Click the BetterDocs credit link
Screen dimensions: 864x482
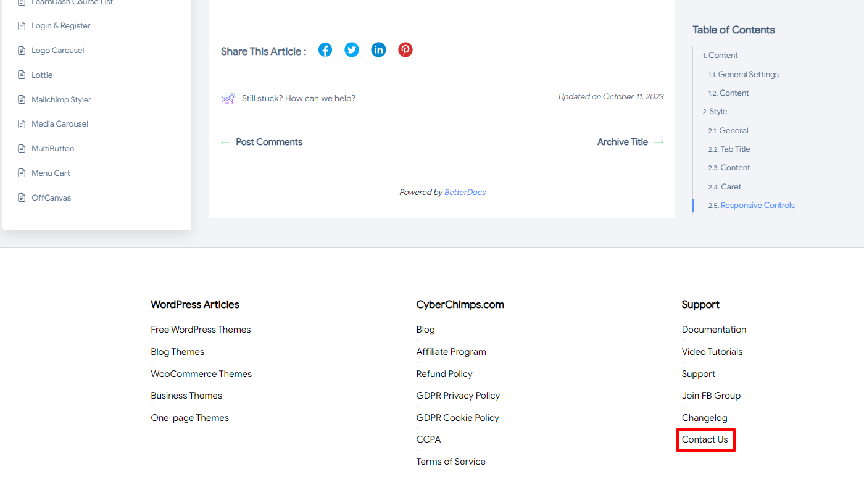point(465,192)
